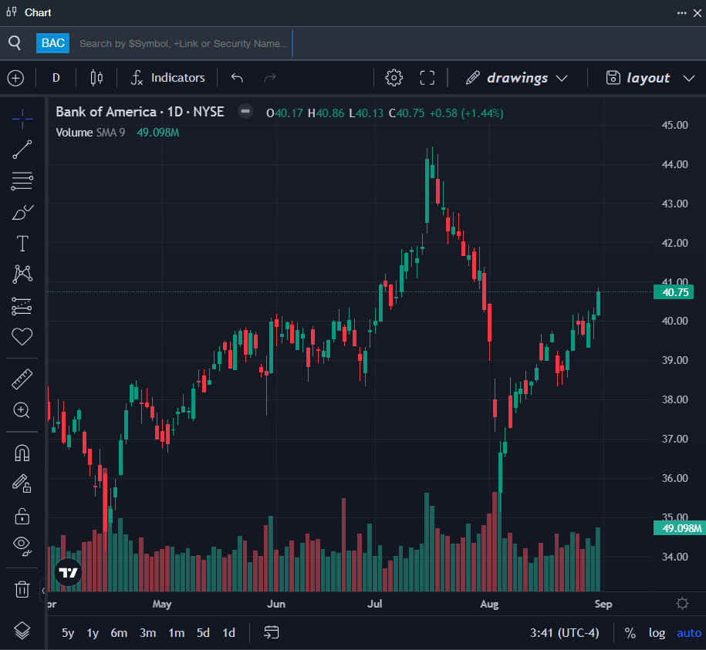The image size is (706, 650).
Task: Select the 1y time range
Action: [x=93, y=633]
